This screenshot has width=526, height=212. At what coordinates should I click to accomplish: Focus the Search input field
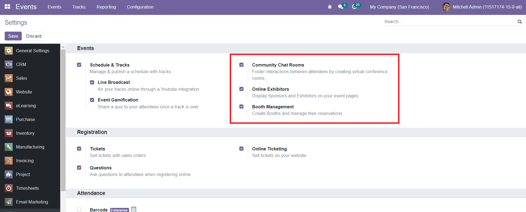pos(450,21)
